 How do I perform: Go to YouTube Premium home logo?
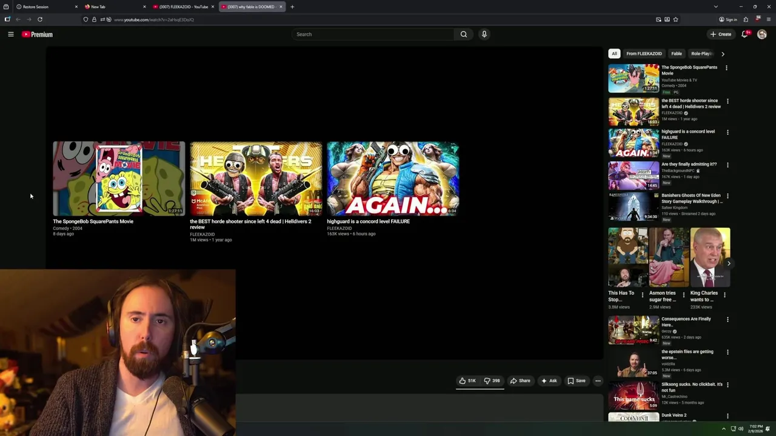pos(37,35)
